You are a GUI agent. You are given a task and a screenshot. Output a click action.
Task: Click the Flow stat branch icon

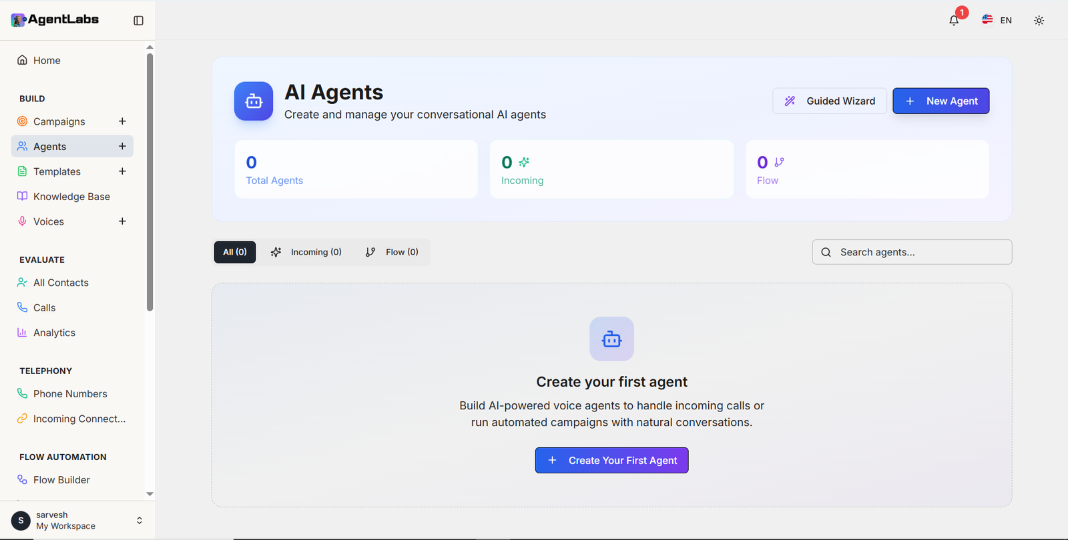tap(779, 162)
